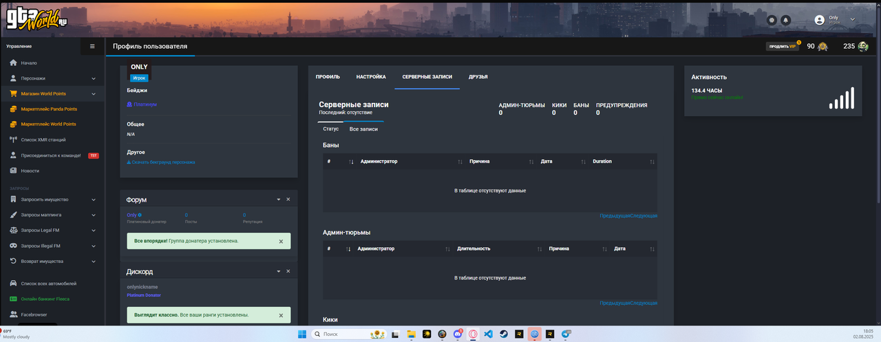Open the Новости newspaper icon
The width and height of the screenshot is (881, 342).
click(13, 170)
